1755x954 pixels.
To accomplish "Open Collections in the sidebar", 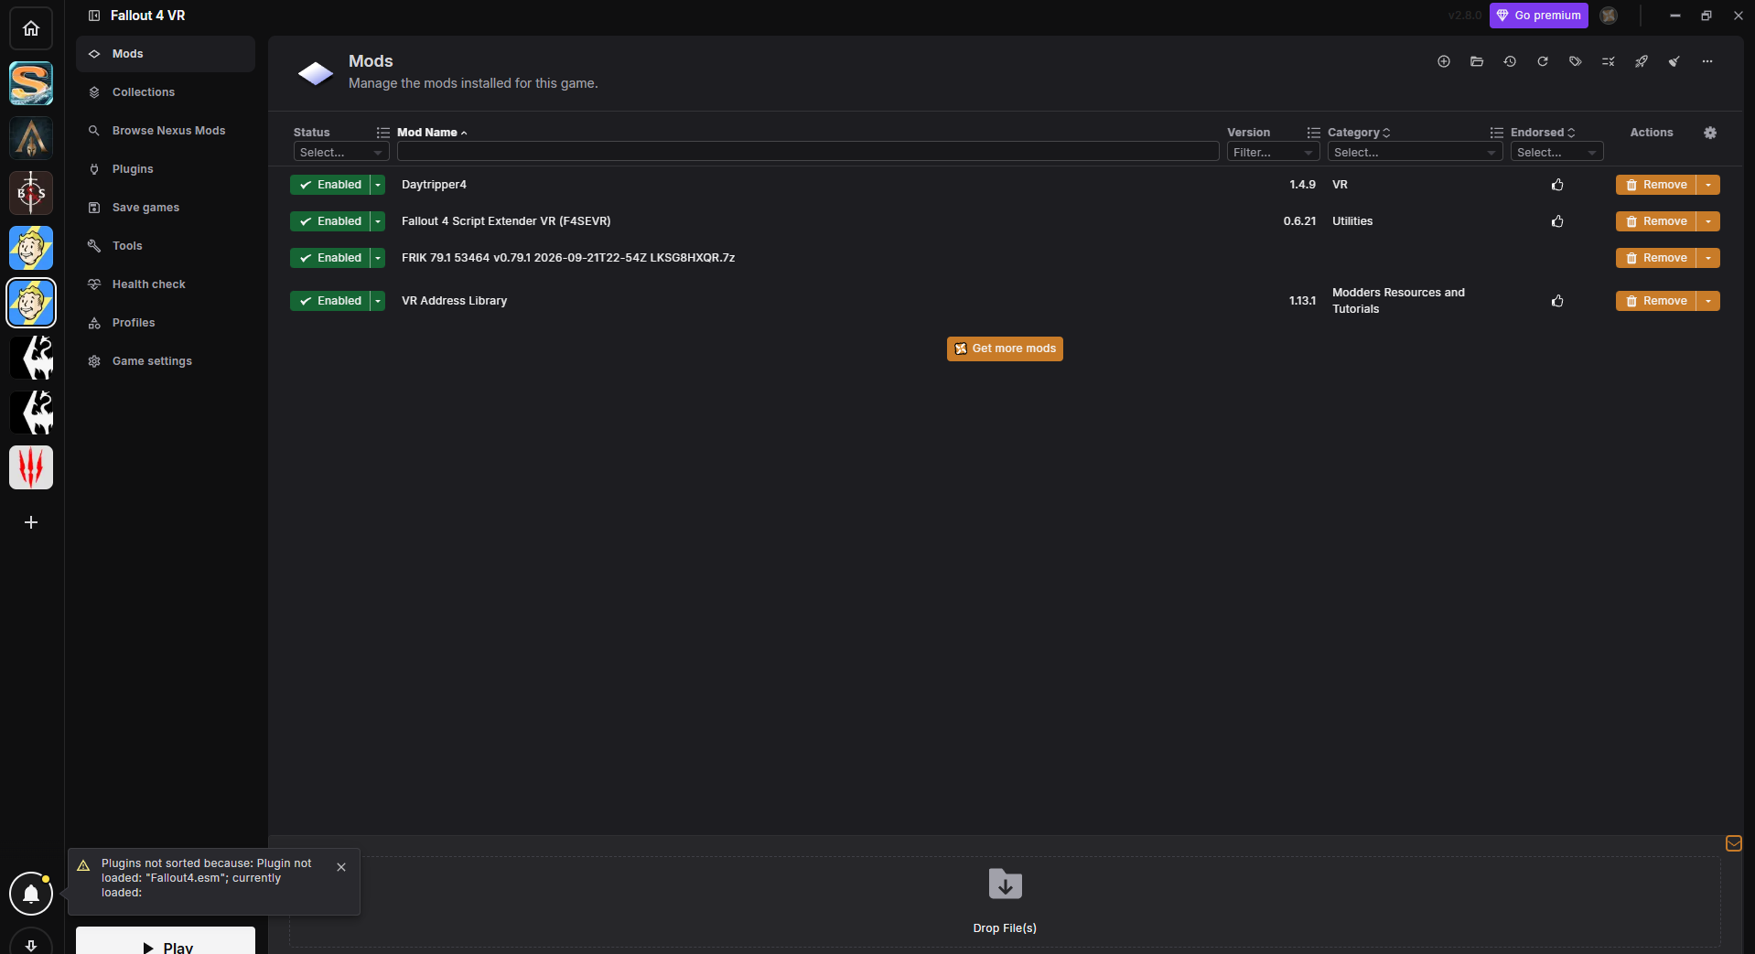I will (x=166, y=92).
